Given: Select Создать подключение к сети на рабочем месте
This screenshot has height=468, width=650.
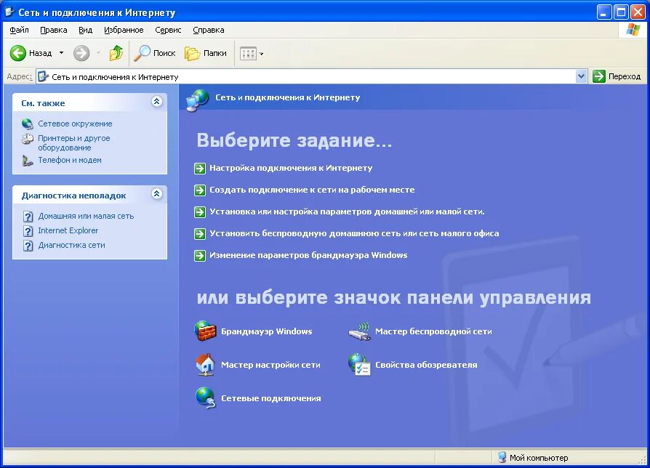Looking at the screenshot, I should tap(312, 189).
